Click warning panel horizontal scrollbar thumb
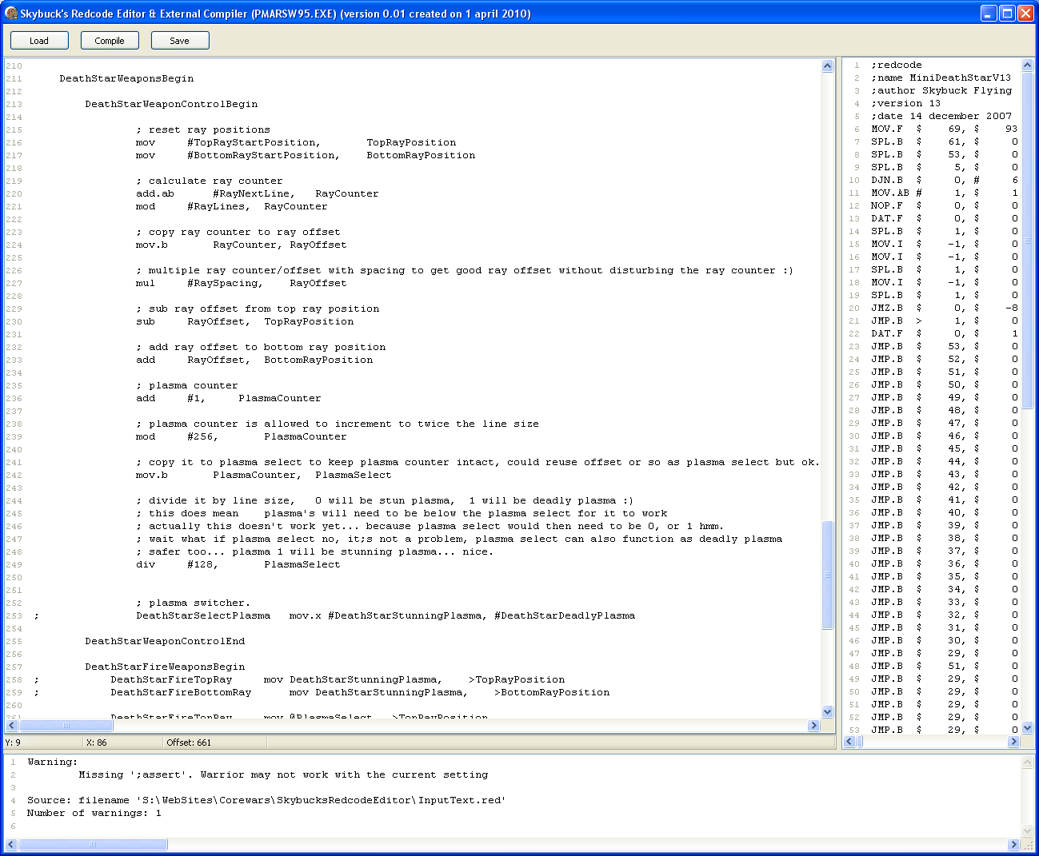This screenshot has height=856, width=1039. pos(93,845)
